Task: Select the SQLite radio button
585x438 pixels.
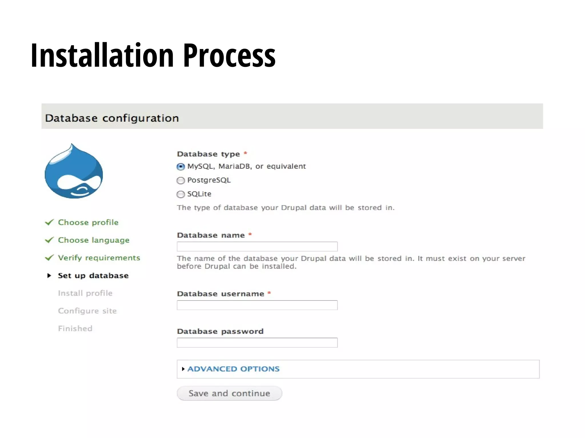Action: [181, 194]
